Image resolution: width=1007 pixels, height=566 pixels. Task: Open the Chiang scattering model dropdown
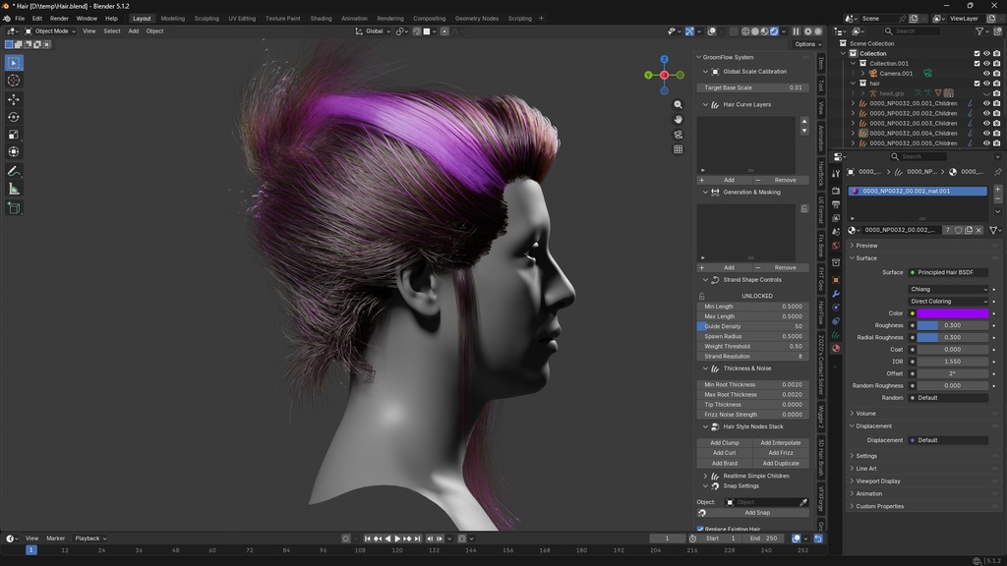(949, 290)
